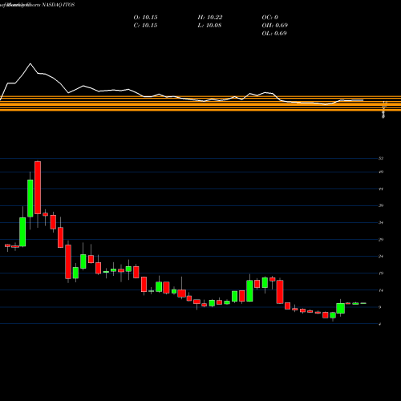Select the open value O: 10.15
Screen dimensions: 401x401
(x=145, y=17)
